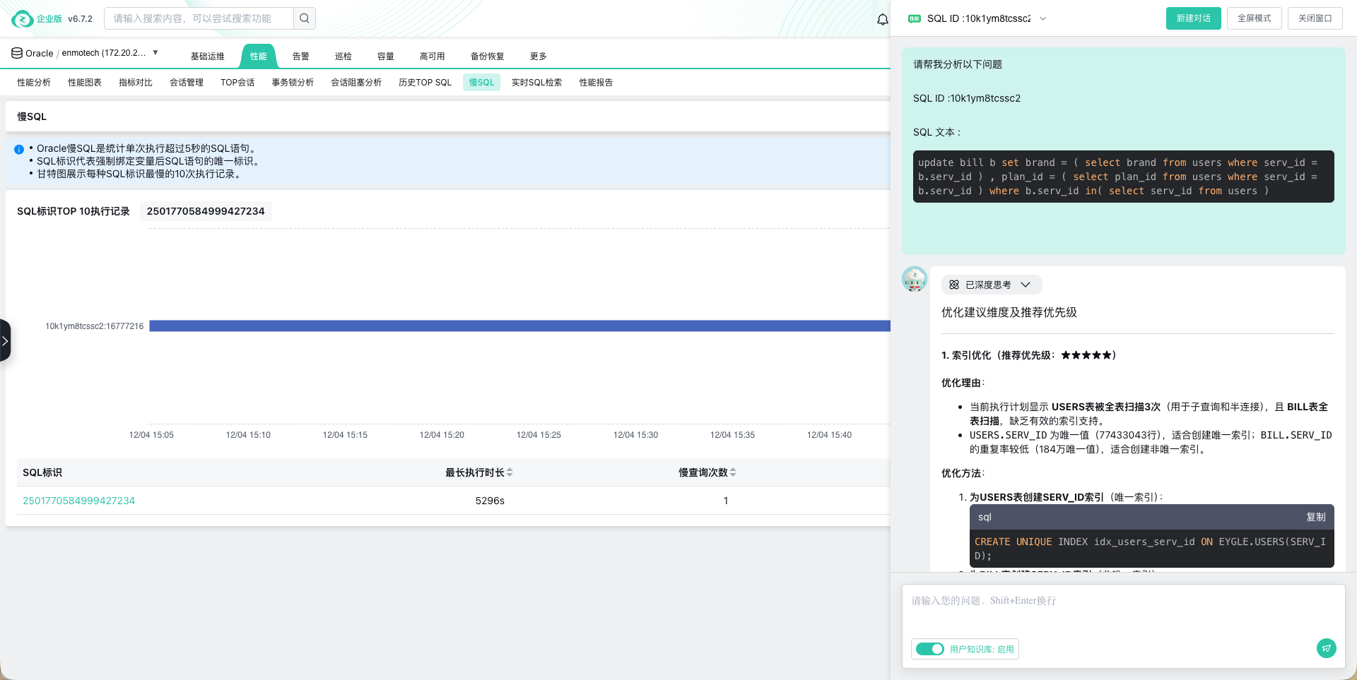Click the info icon beside 慢SQL description

[19, 149]
